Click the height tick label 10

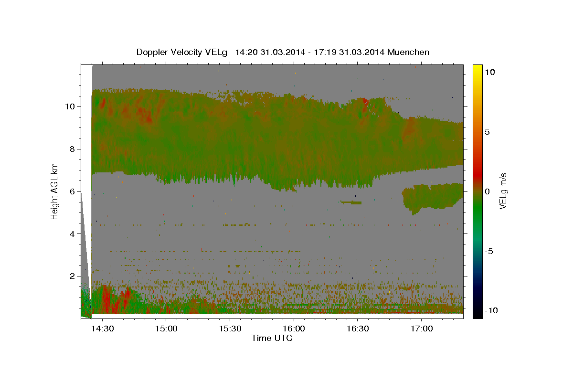click(70, 106)
